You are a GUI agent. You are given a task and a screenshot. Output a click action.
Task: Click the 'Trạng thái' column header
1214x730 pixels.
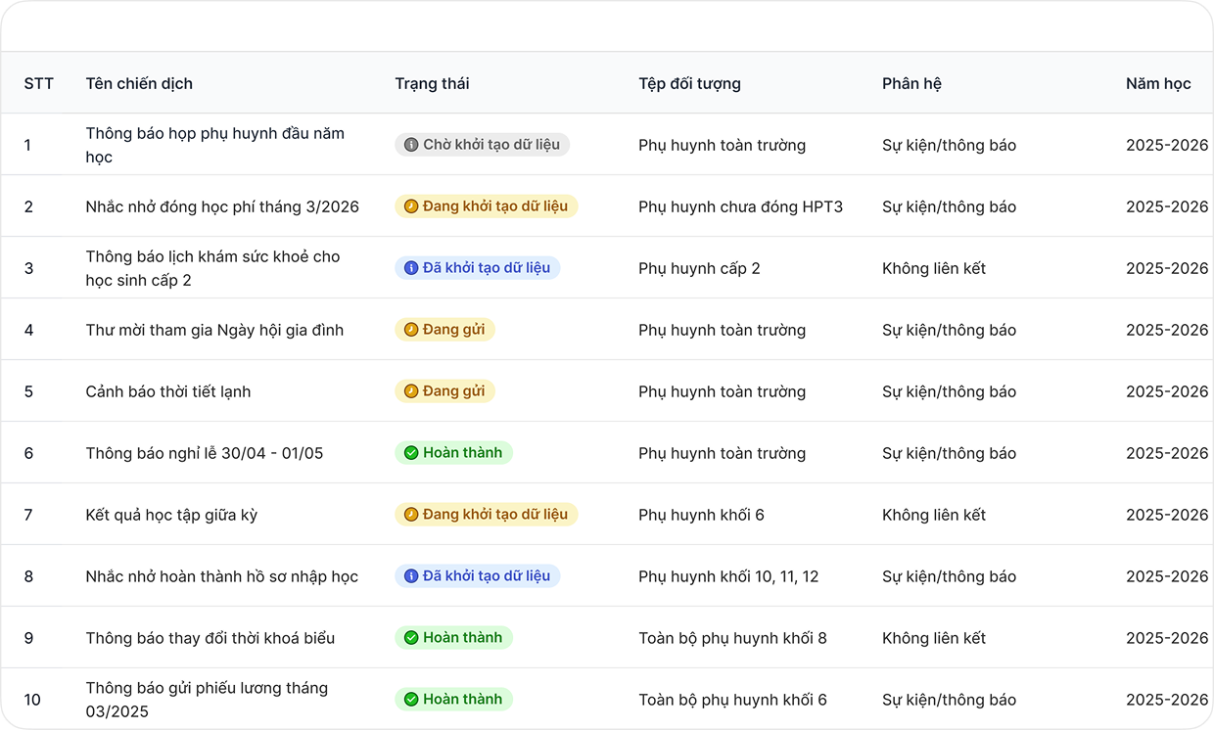coord(432,83)
